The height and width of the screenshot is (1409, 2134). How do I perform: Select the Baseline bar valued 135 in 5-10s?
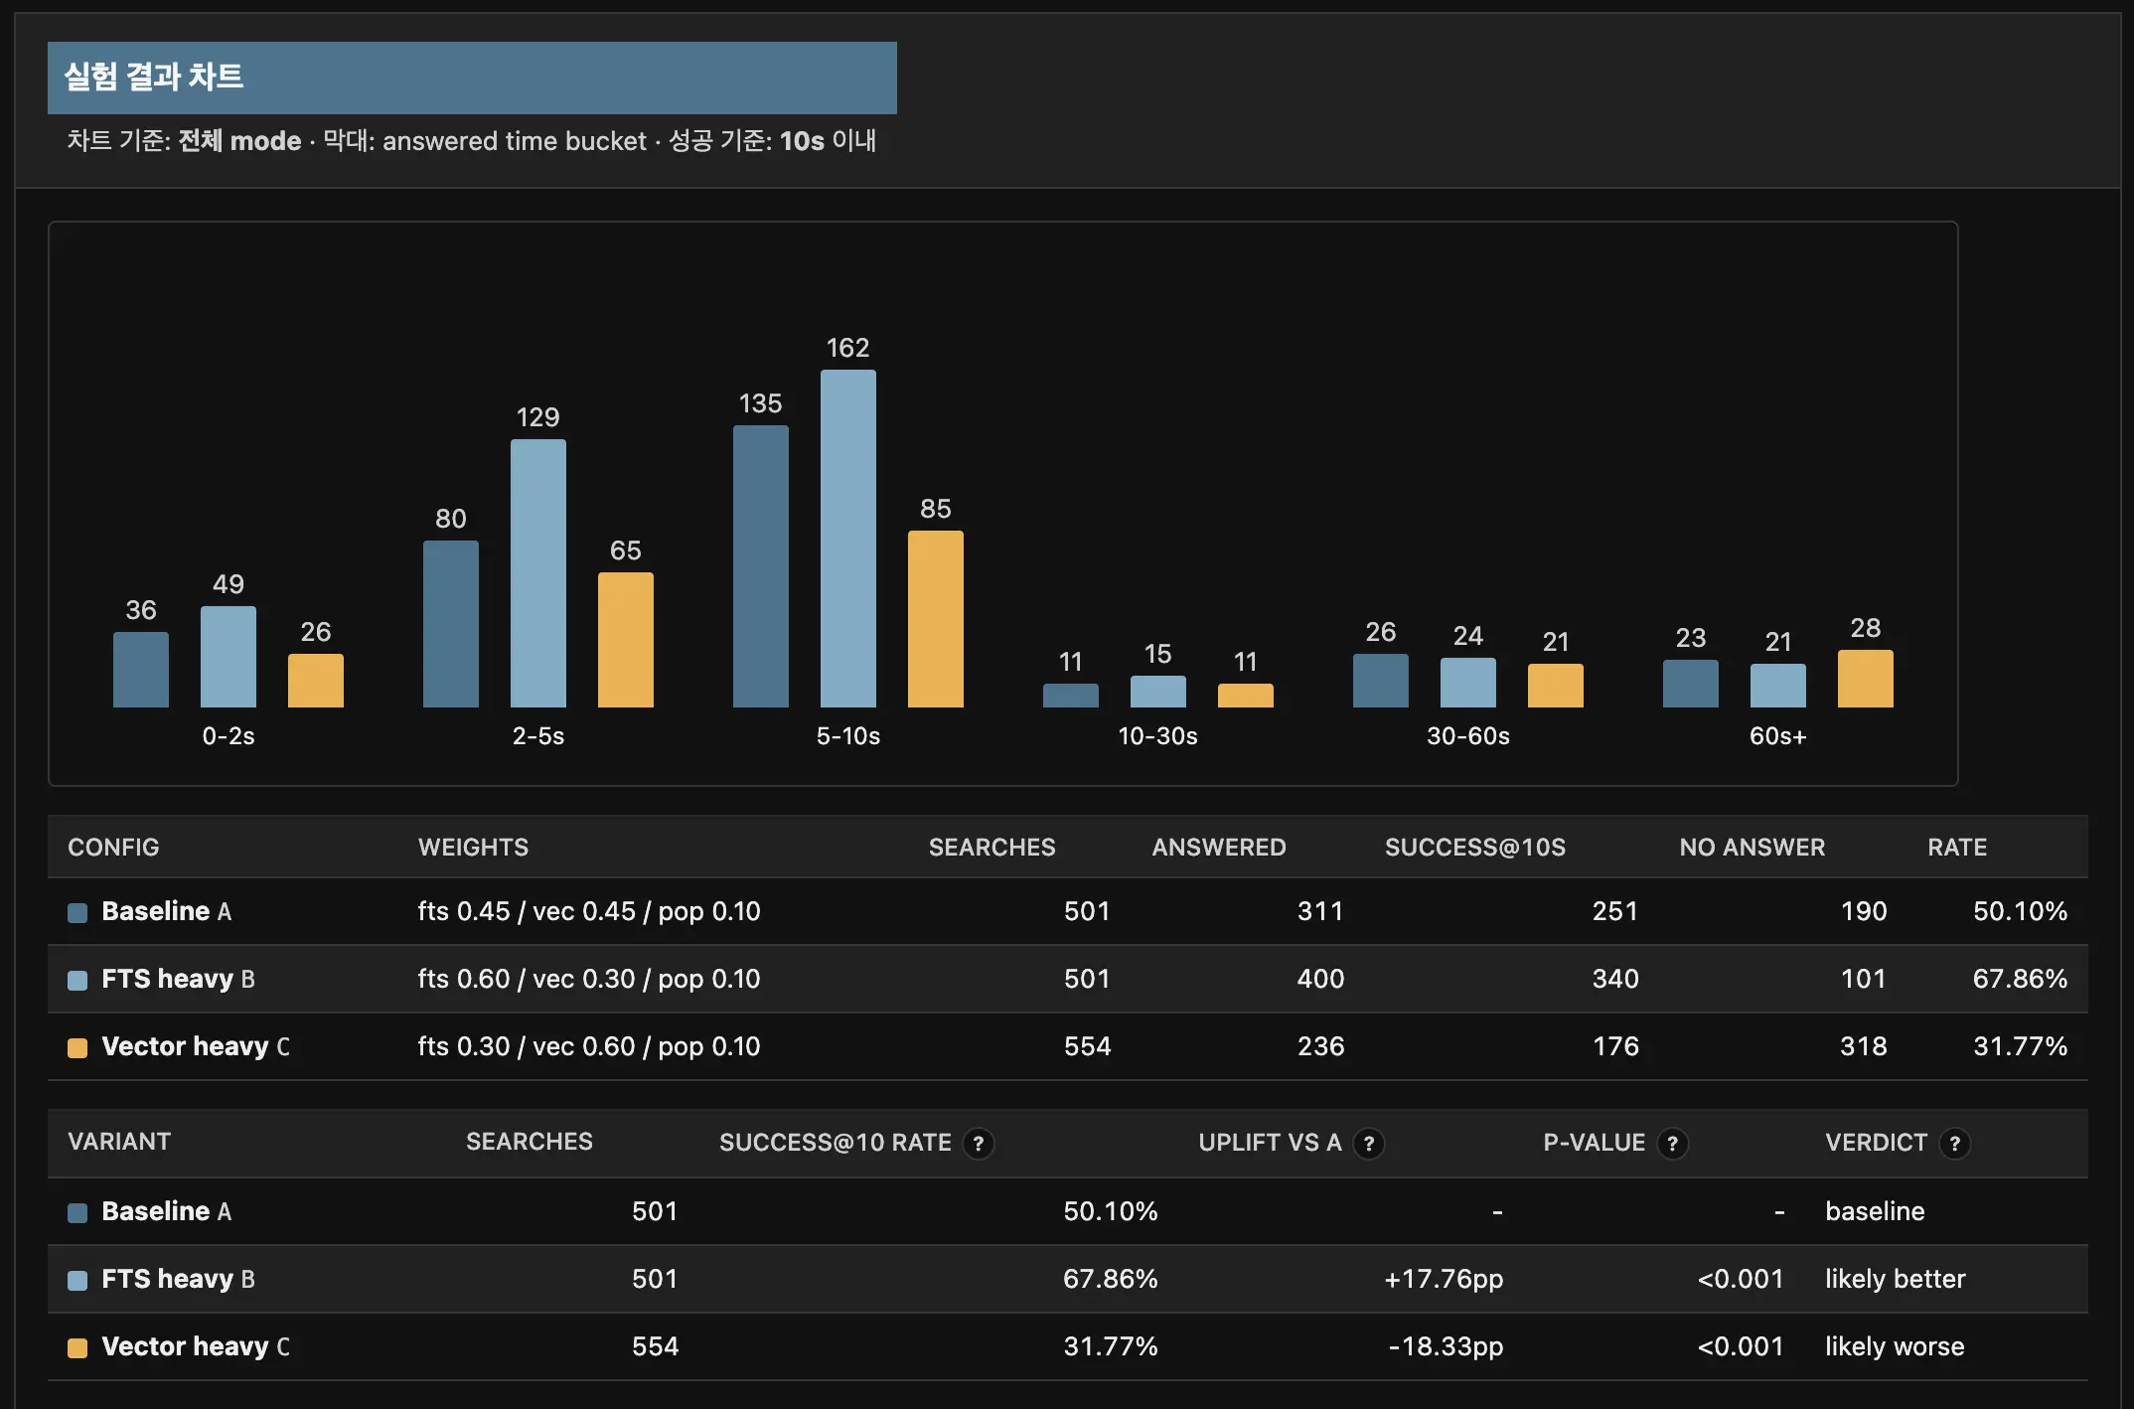point(761,566)
